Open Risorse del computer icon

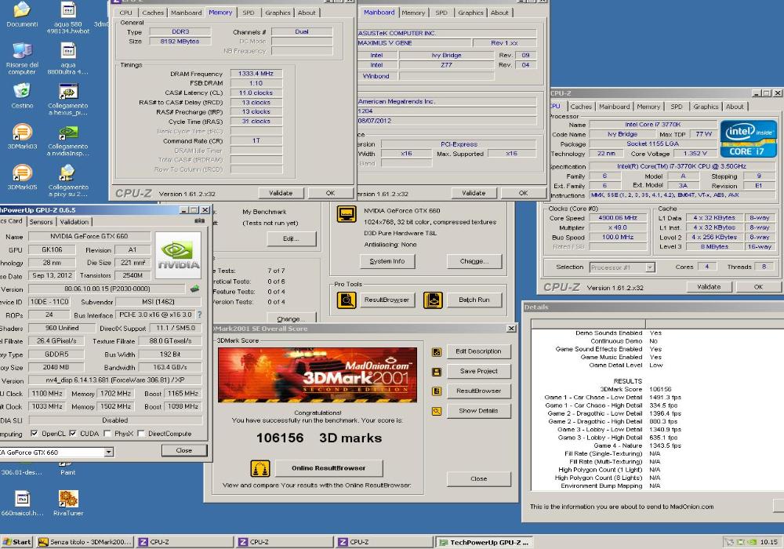click(22, 59)
